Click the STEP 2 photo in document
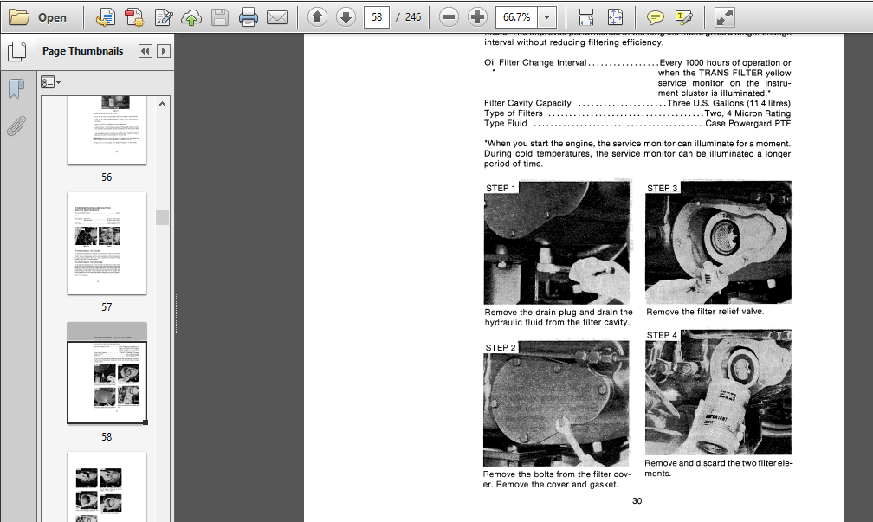This screenshot has width=873, height=522. pyautogui.click(x=556, y=403)
